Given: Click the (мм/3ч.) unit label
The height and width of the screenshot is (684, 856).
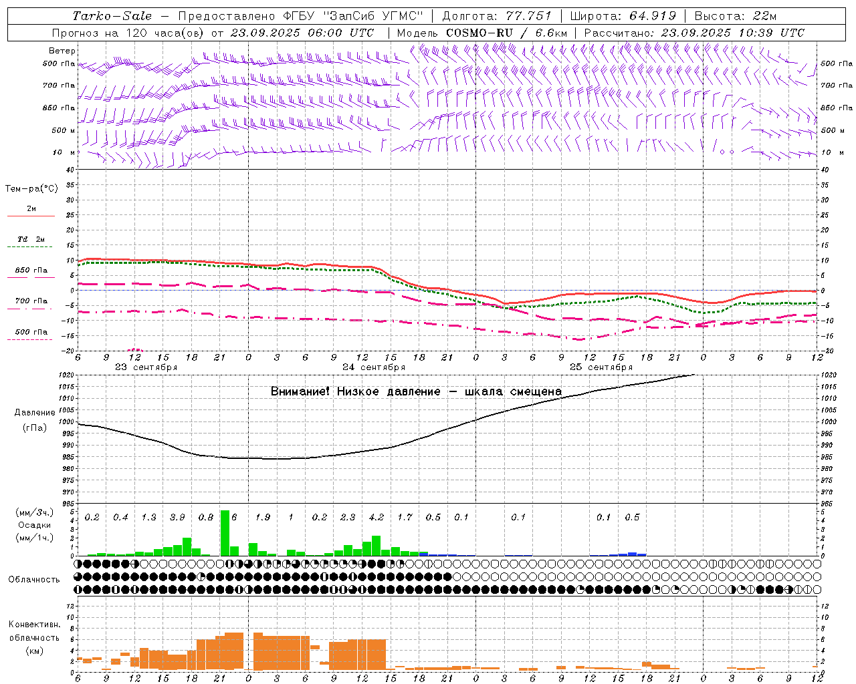Looking at the screenshot, I should (x=34, y=512).
